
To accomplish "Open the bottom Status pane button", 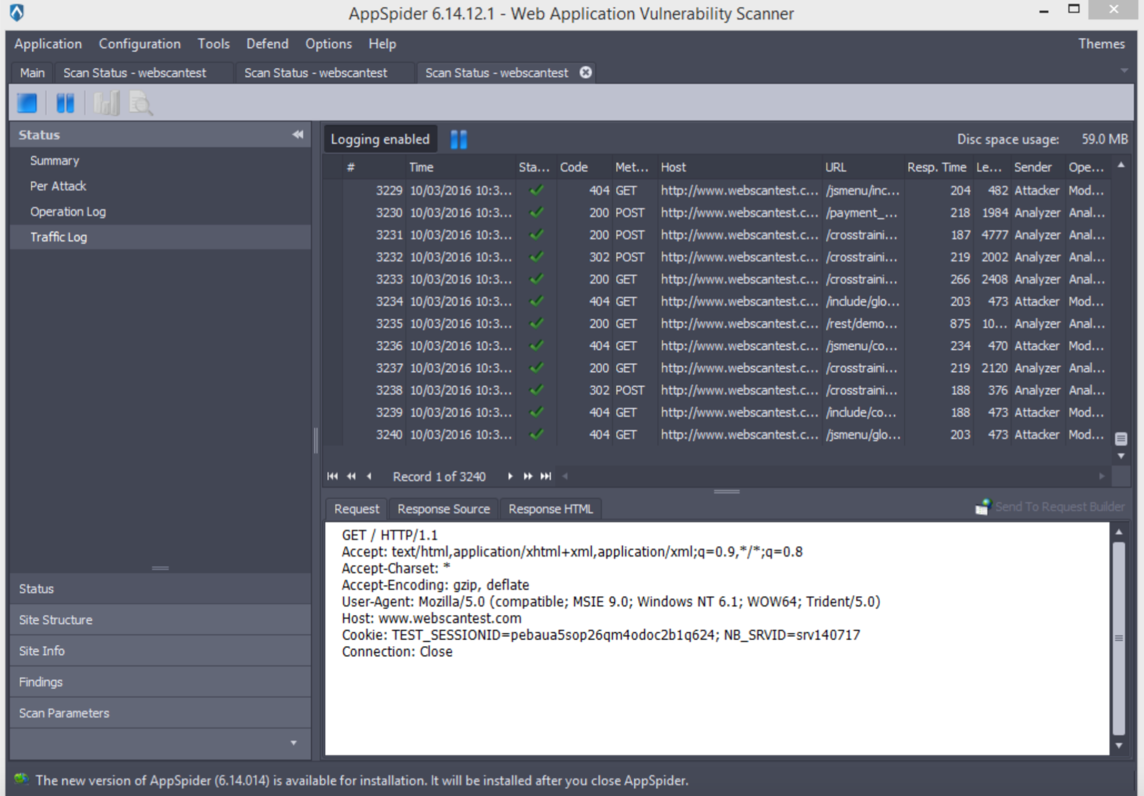I will [x=160, y=589].
